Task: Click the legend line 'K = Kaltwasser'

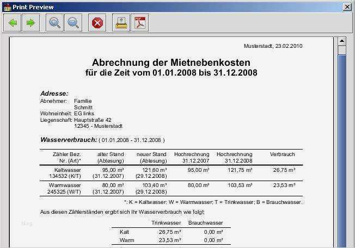Action: point(148,202)
